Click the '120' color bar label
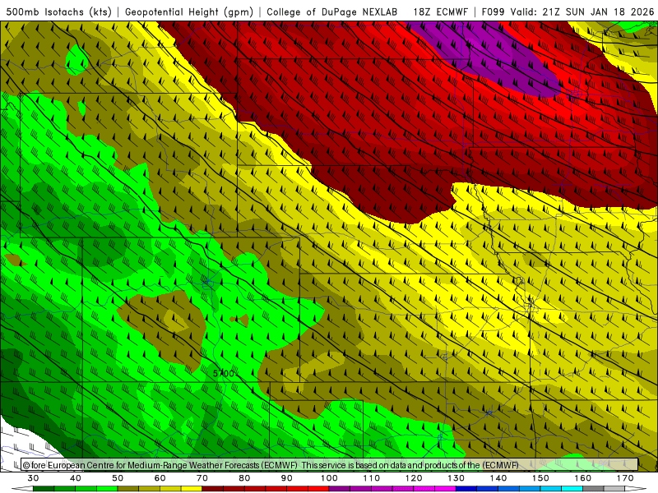 click(414, 478)
